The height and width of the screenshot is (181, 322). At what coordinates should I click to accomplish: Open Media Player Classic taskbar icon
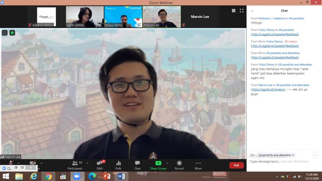tap(63, 176)
